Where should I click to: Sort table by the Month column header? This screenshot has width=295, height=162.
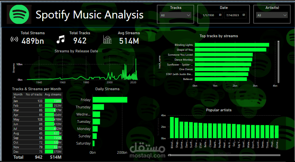click(x=18, y=94)
